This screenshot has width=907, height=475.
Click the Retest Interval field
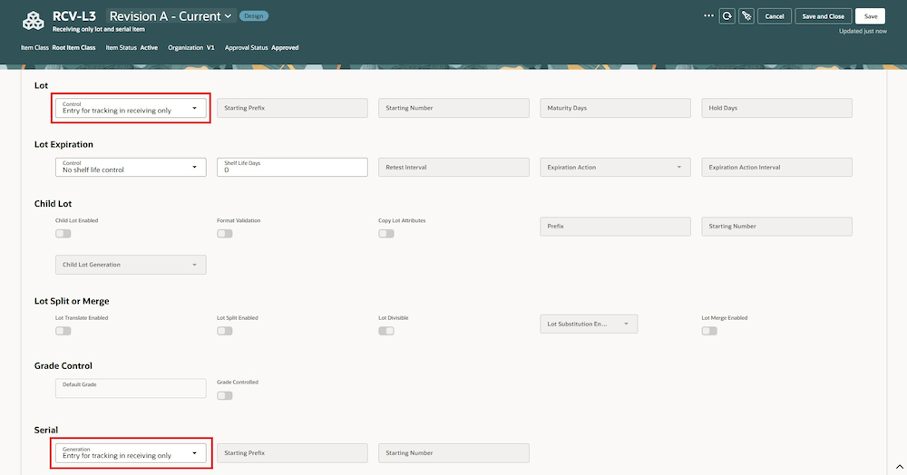click(454, 167)
